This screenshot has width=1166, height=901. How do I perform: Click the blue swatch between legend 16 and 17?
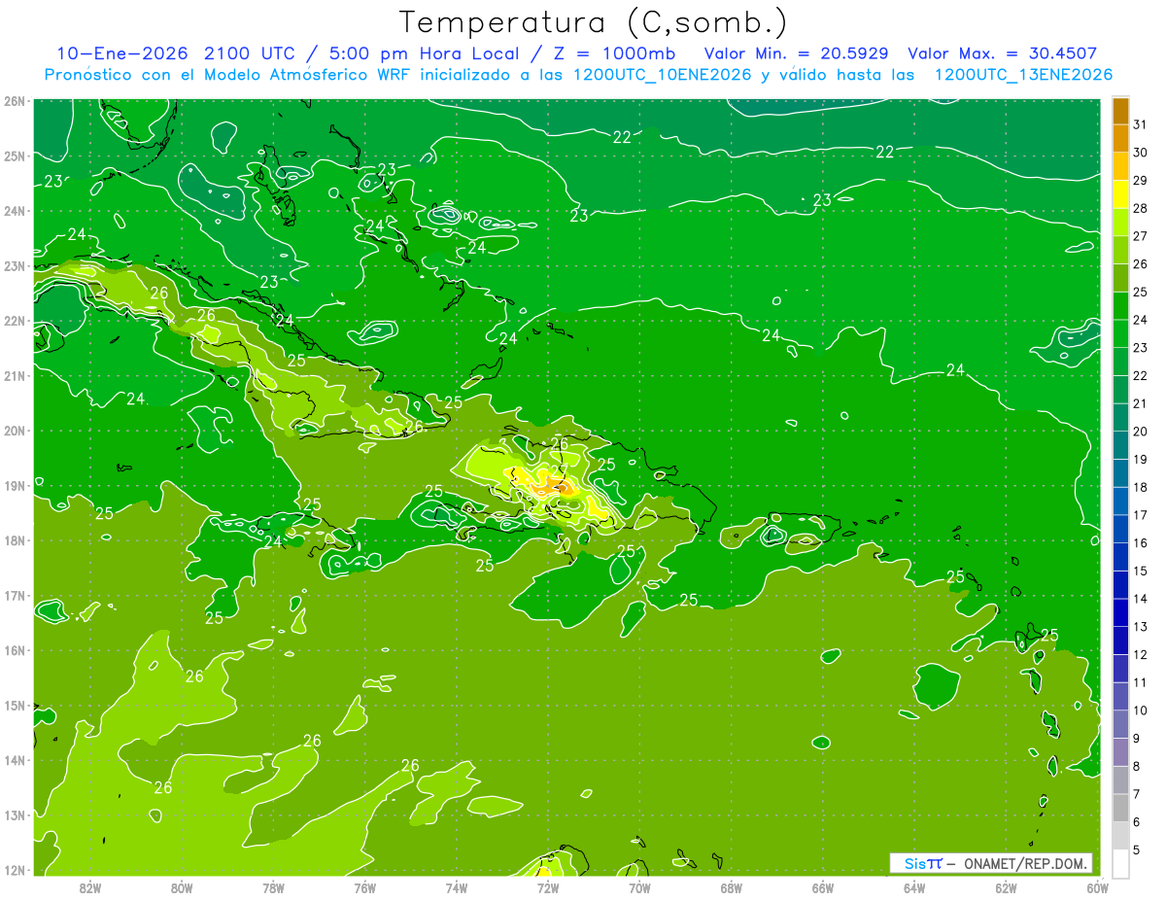1120,530
